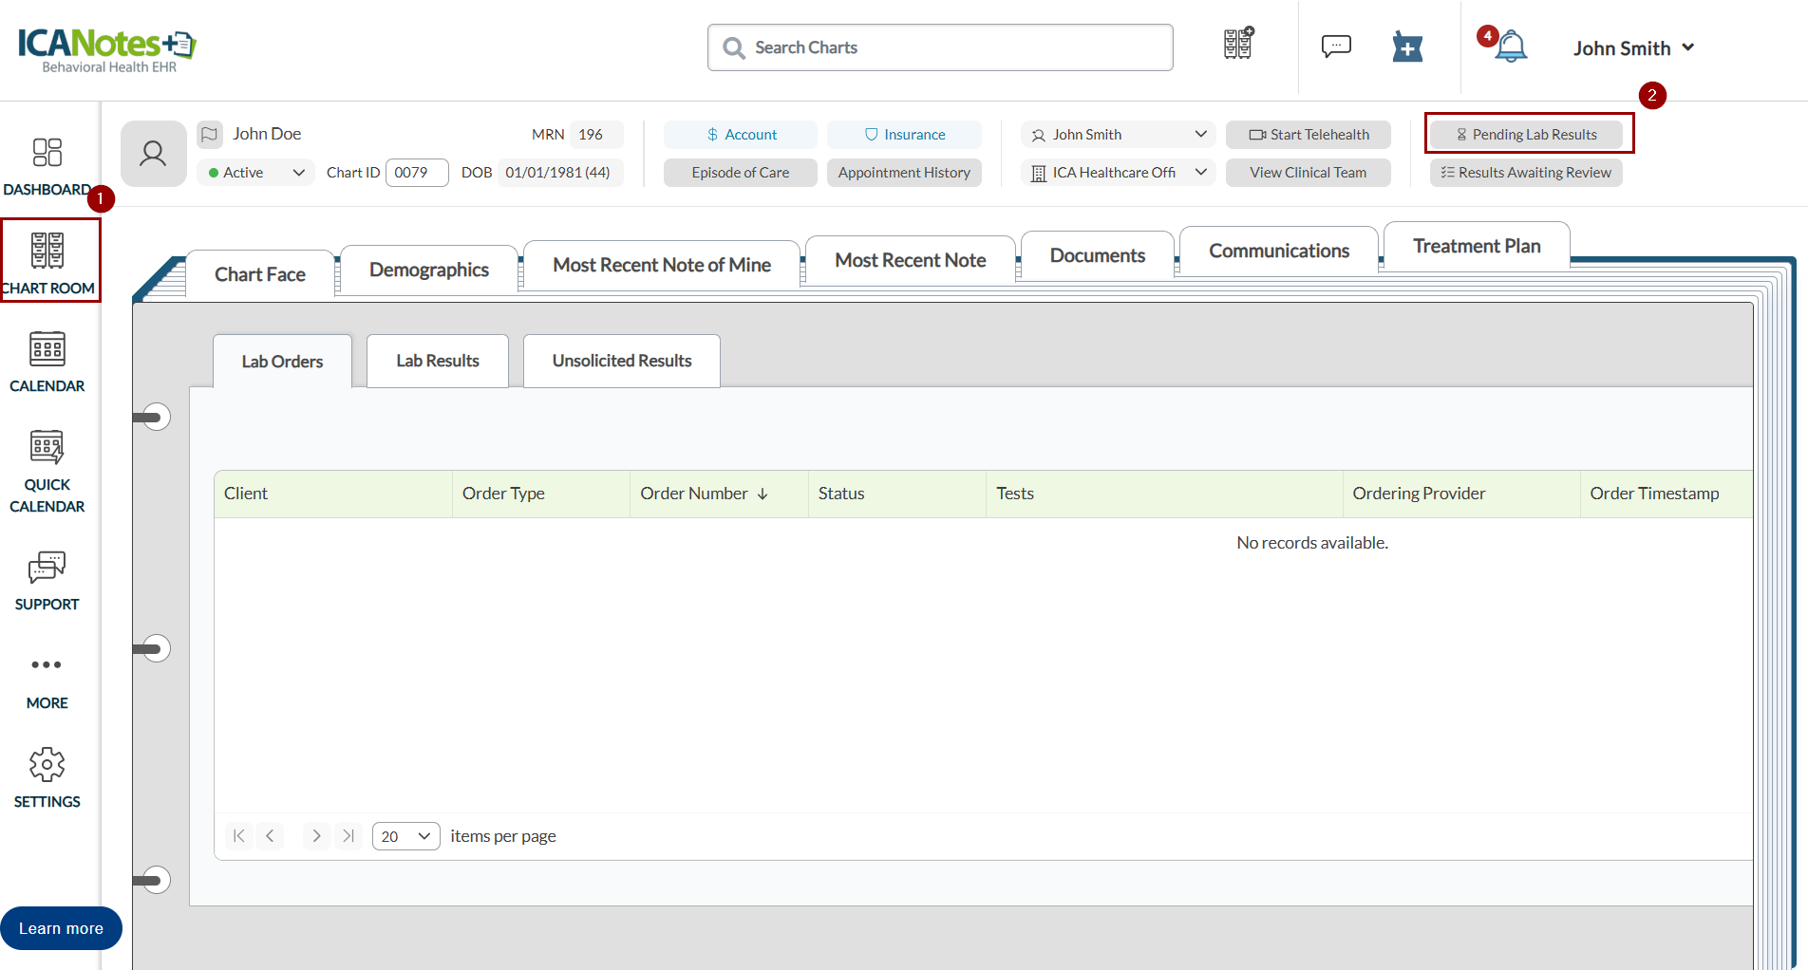
Task: Open the Support sidebar icon
Action: pyautogui.click(x=47, y=568)
